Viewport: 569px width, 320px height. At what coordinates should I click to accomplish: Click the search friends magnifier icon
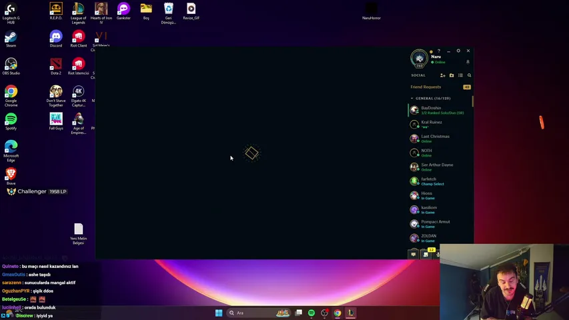click(469, 75)
